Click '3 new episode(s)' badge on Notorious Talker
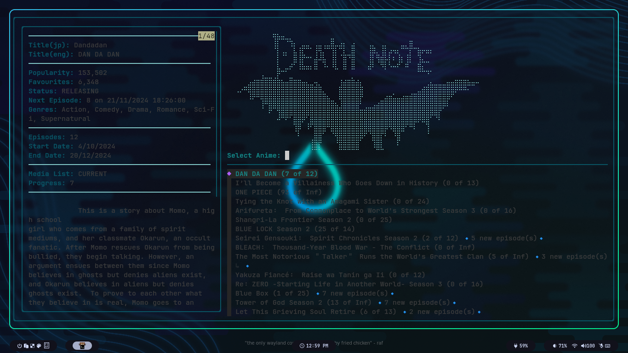 (571, 256)
